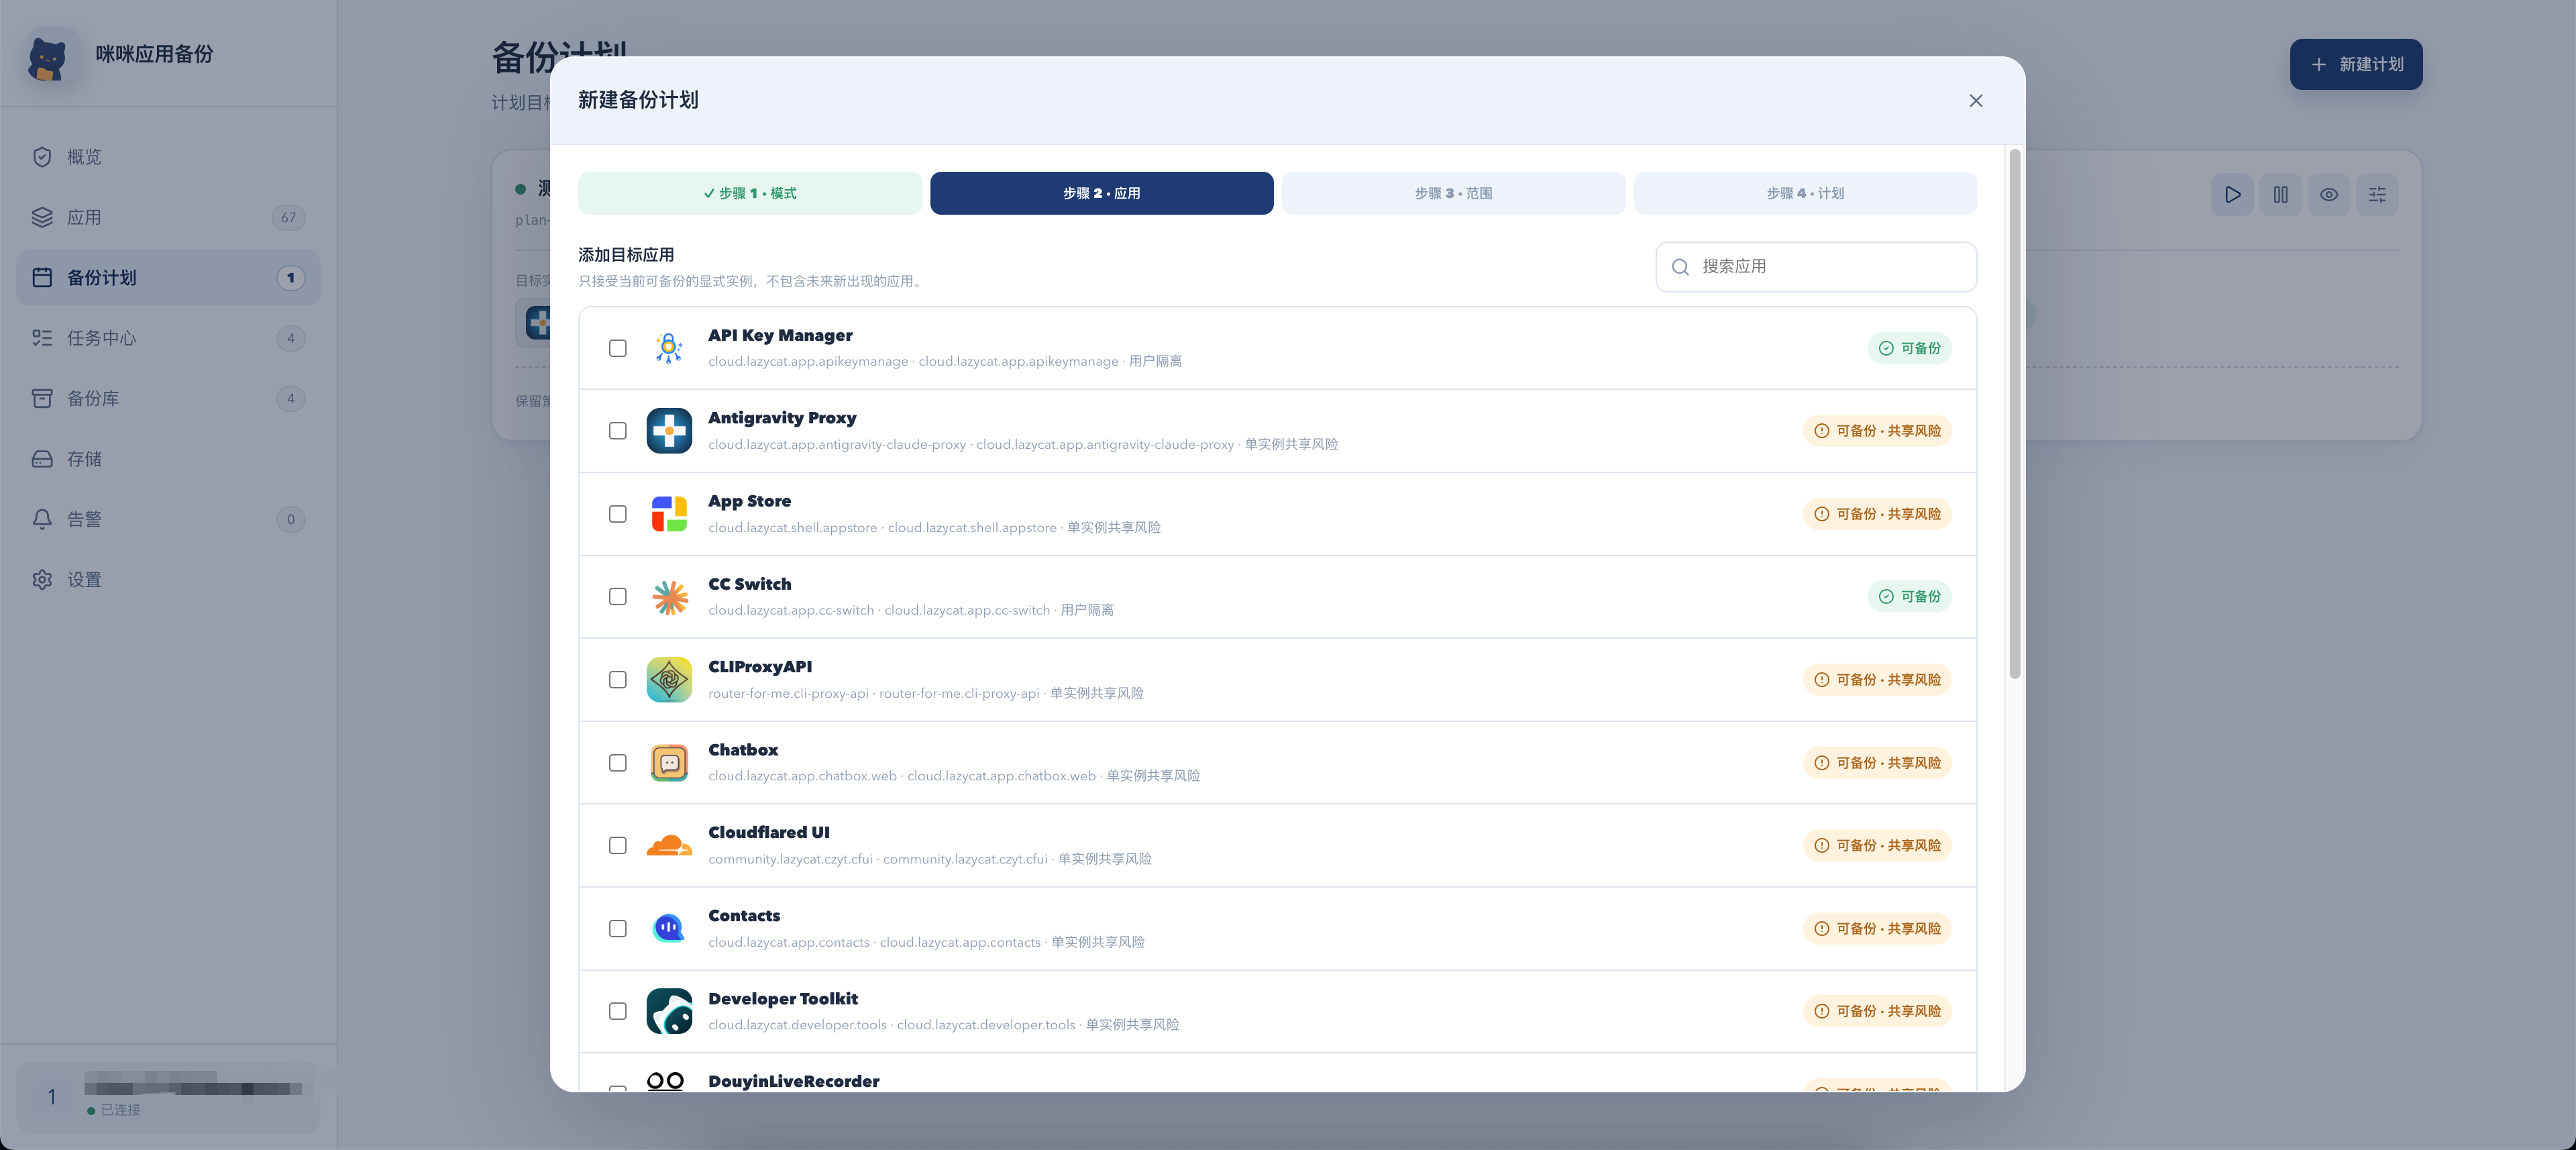Open step 4 计划 tab
Image resolution: width=2576 pixels, height=1150 pixels.
coord(1805,193)
